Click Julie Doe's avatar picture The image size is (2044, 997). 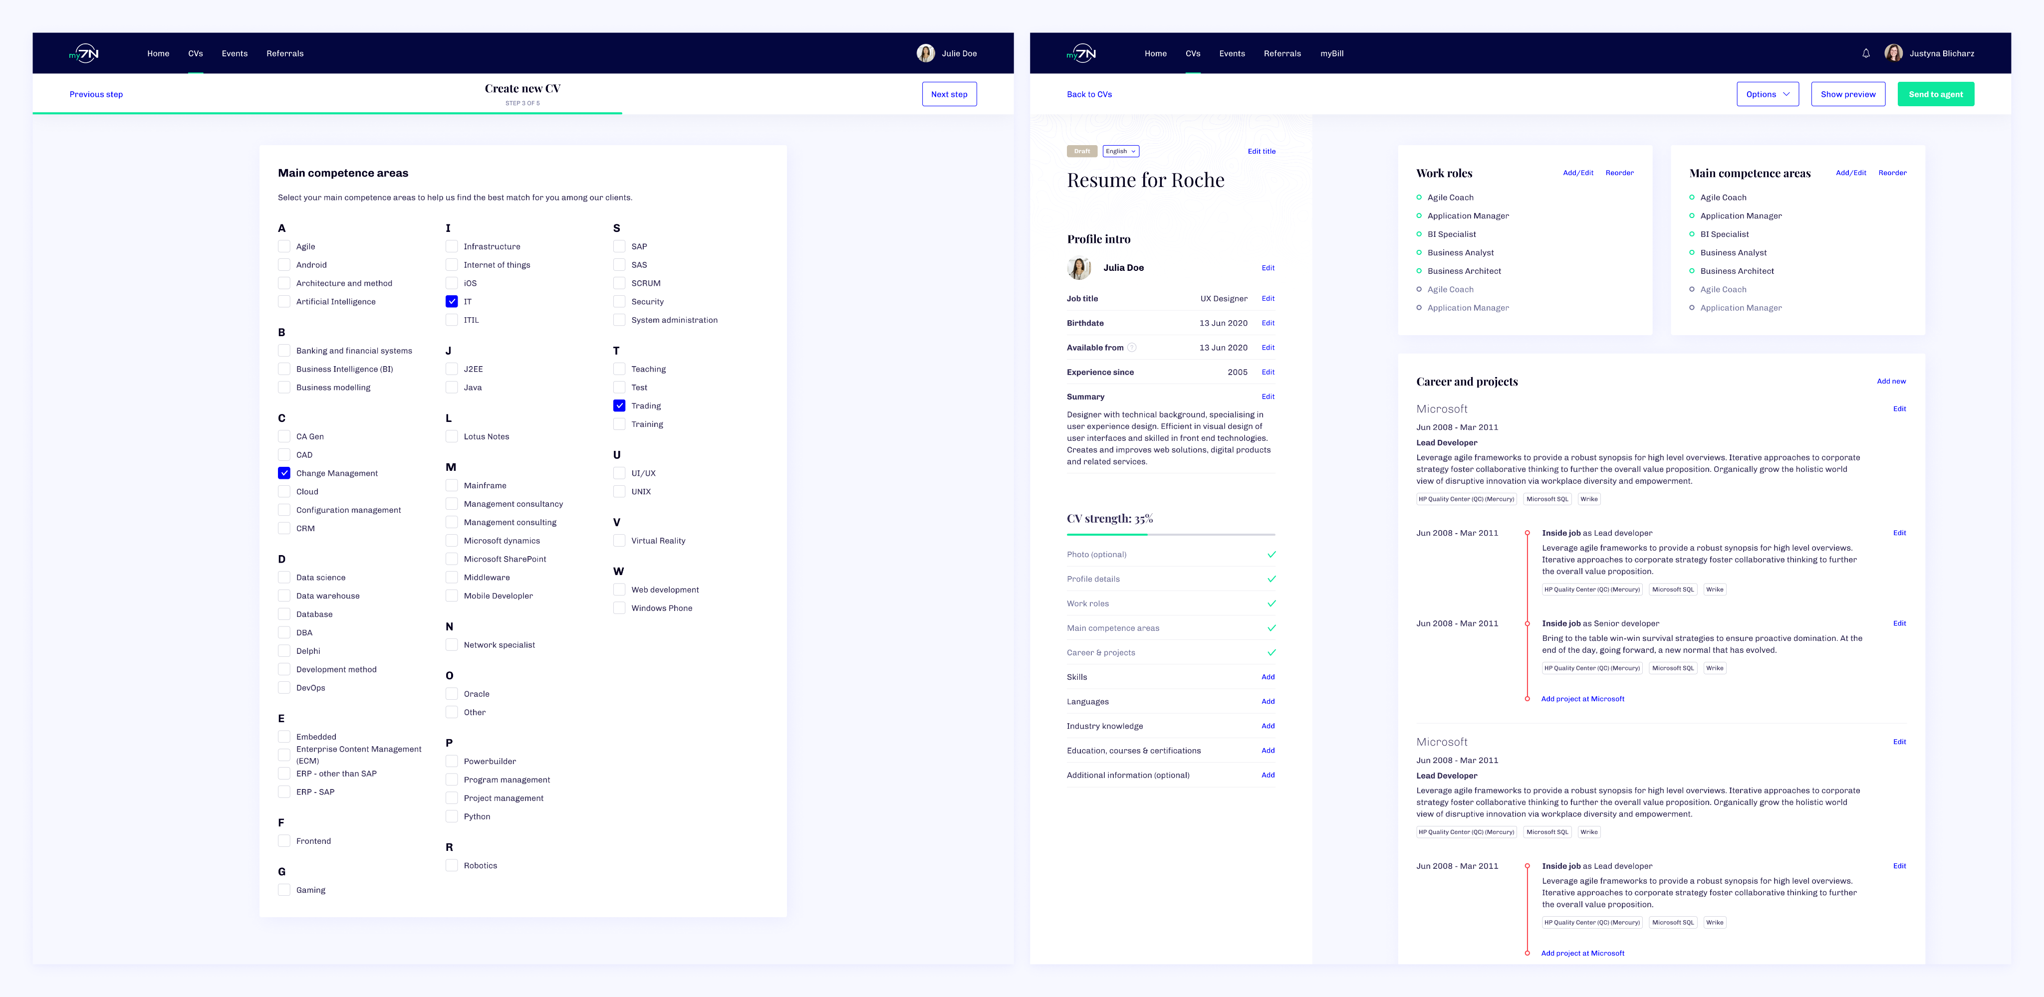pyautogui.click(x=925, y=53)
